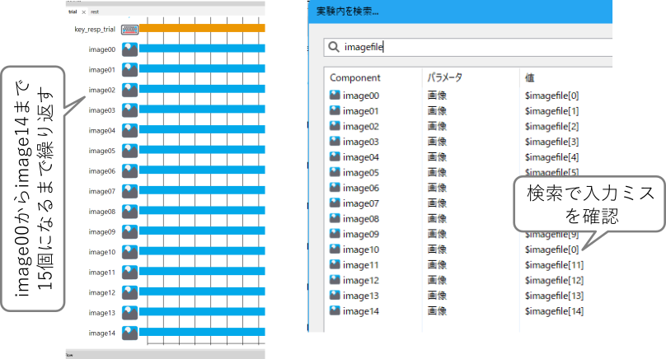Close the trial routine tab
The image size is (666, 359).
point(84,12)
